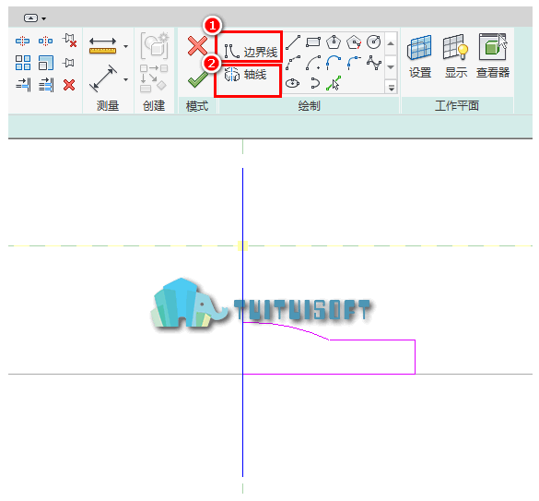Toggle 显示 show work plane
This screenshot has height=501, width=539.
456,56
